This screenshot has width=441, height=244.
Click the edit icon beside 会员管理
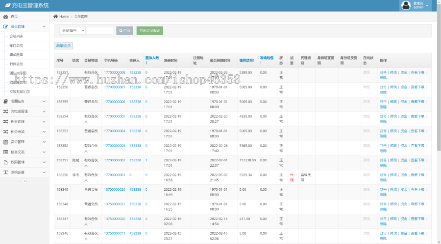point(5,27)
